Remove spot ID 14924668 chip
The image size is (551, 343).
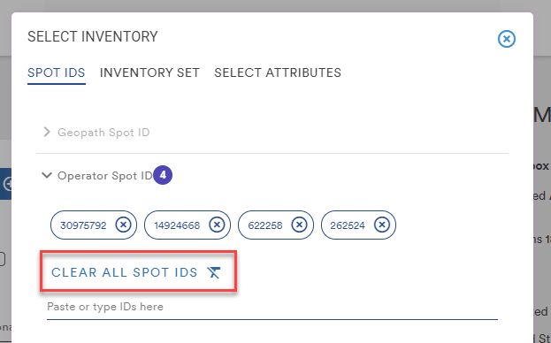click(217, 225)
